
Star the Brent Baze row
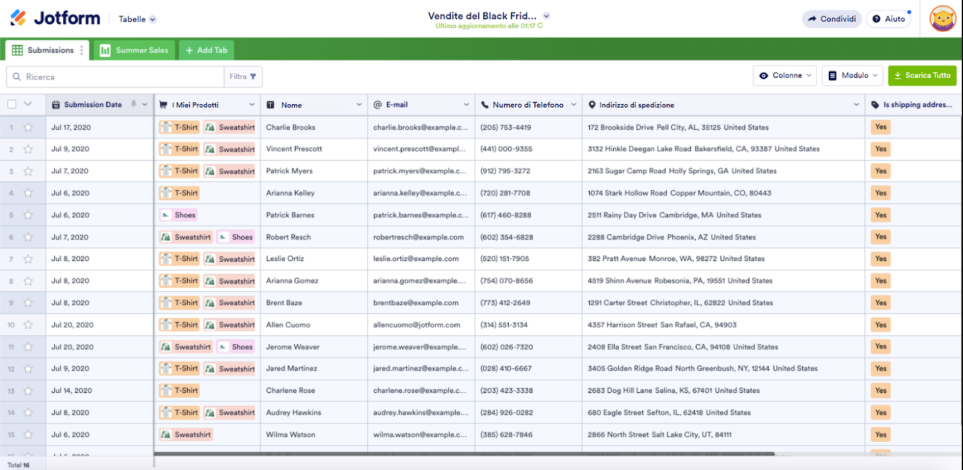click(x=28, y=303)
